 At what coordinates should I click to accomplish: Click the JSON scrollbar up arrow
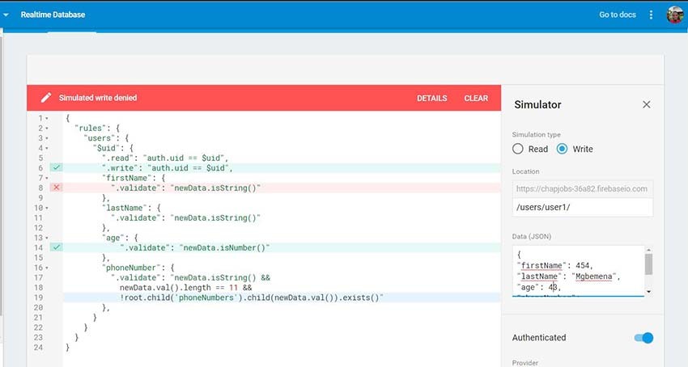pyautogui.click(x=648, y=250)
